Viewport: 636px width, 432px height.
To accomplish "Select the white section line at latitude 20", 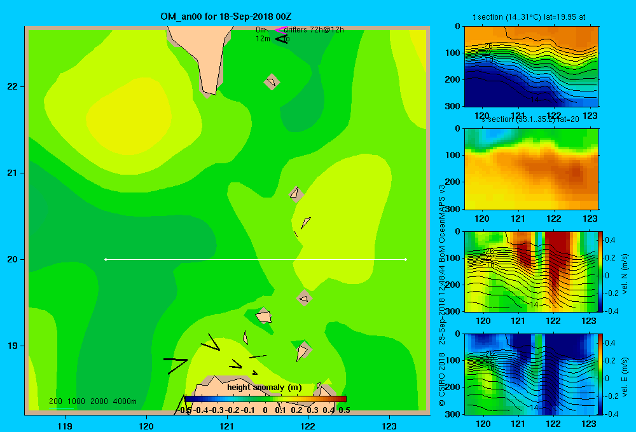I will (x=256, y=259).
